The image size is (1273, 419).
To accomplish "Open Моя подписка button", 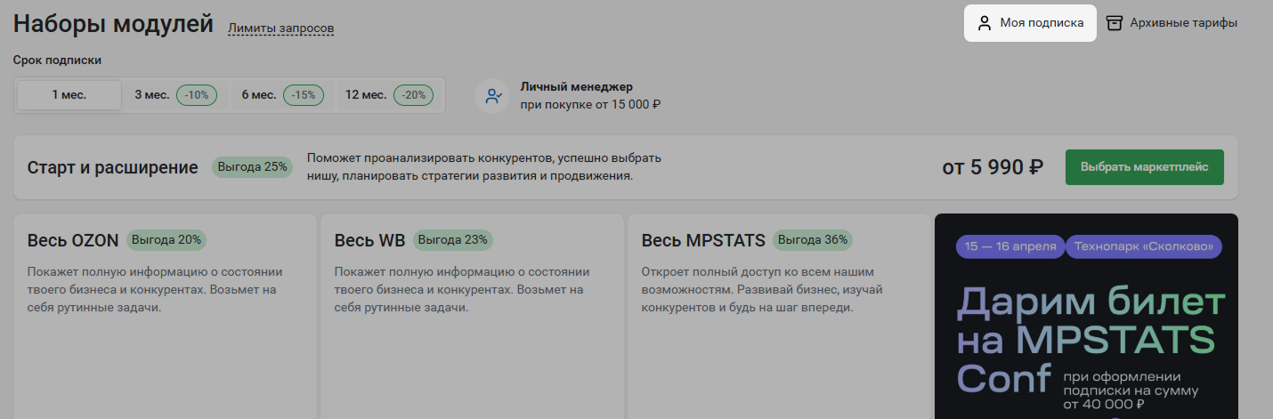I will click(x=1030, y=23).
